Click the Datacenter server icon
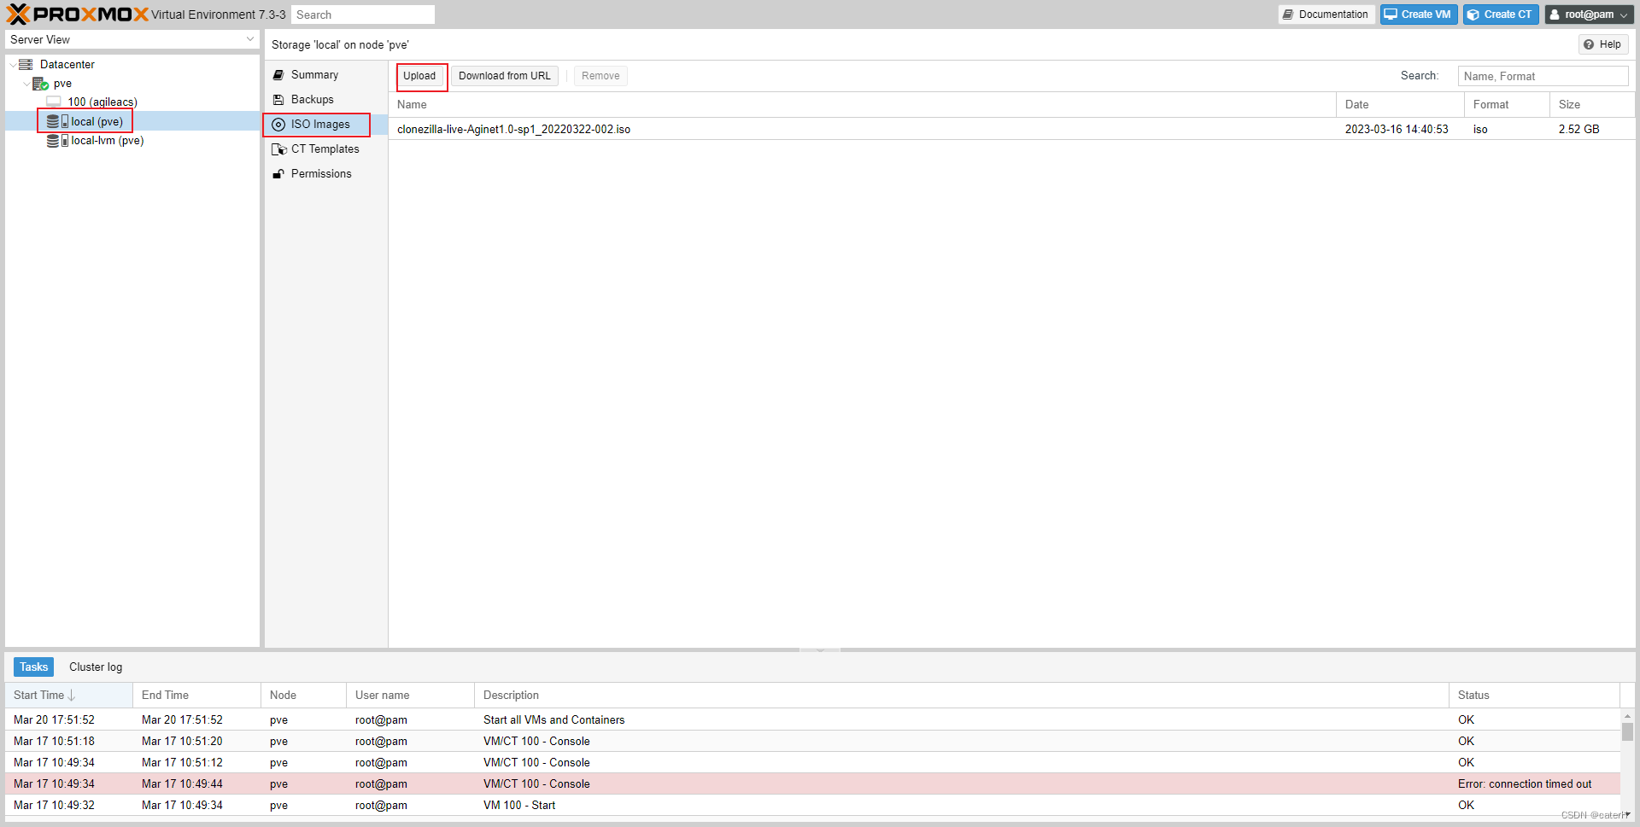Screen dimensions: 1640x827 coord(26,65)
